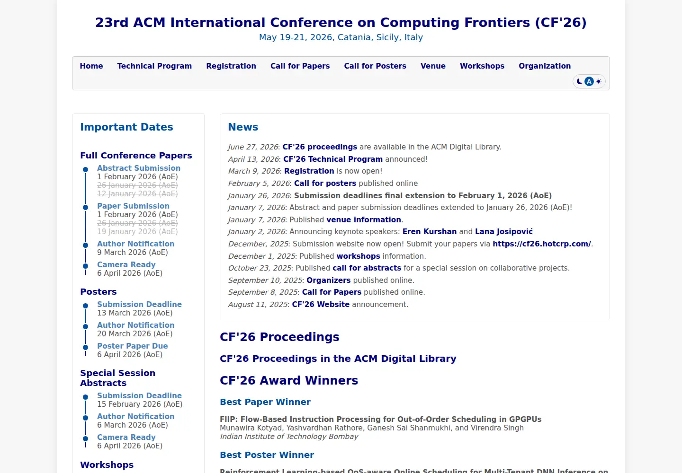
Task: Open the CF'26 proceedings news link
Action: [320, 147]
